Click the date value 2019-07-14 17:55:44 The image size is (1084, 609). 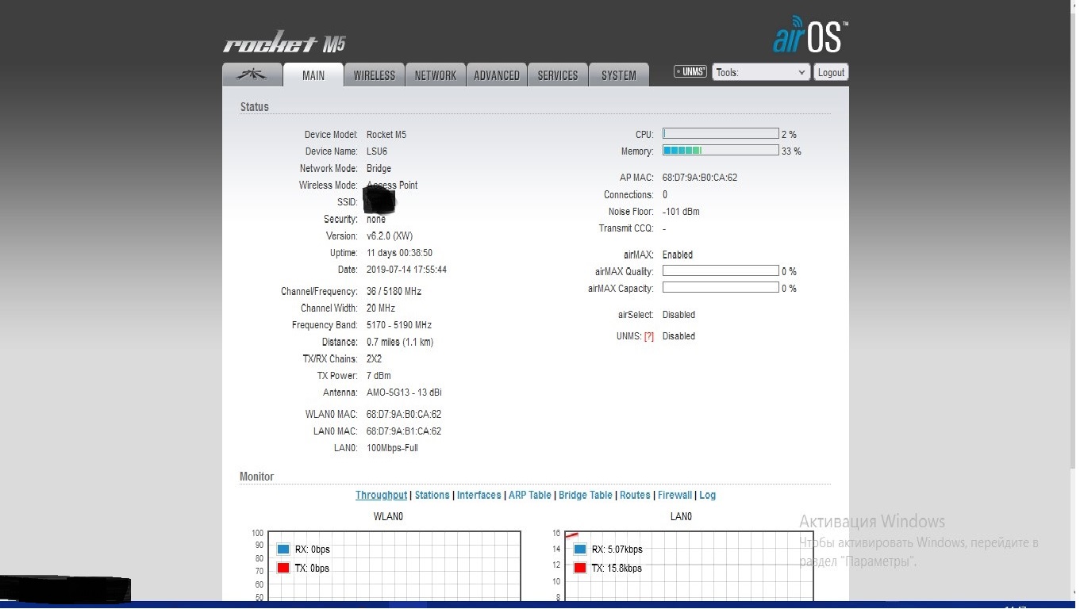tap(406, 270)
